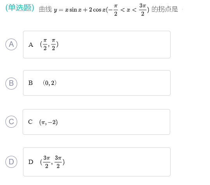210x185 pixels.
Task: Click the 3π/2 upper bound in the question
Action: pos(142,10)
